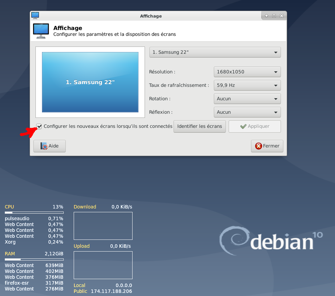The image size is (335, 296).
Task: Open the Réflexion dropdown
Action: click(247, 112)
